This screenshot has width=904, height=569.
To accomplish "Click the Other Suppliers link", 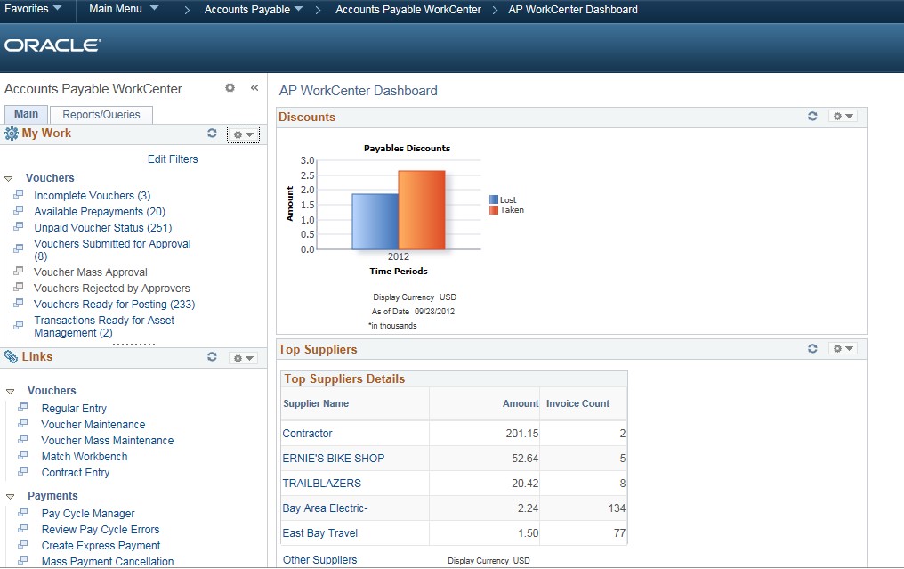I will (320, 560).
